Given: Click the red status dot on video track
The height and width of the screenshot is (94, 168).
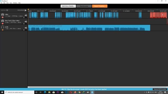Looking at the screenshot, I should [3, 17].
